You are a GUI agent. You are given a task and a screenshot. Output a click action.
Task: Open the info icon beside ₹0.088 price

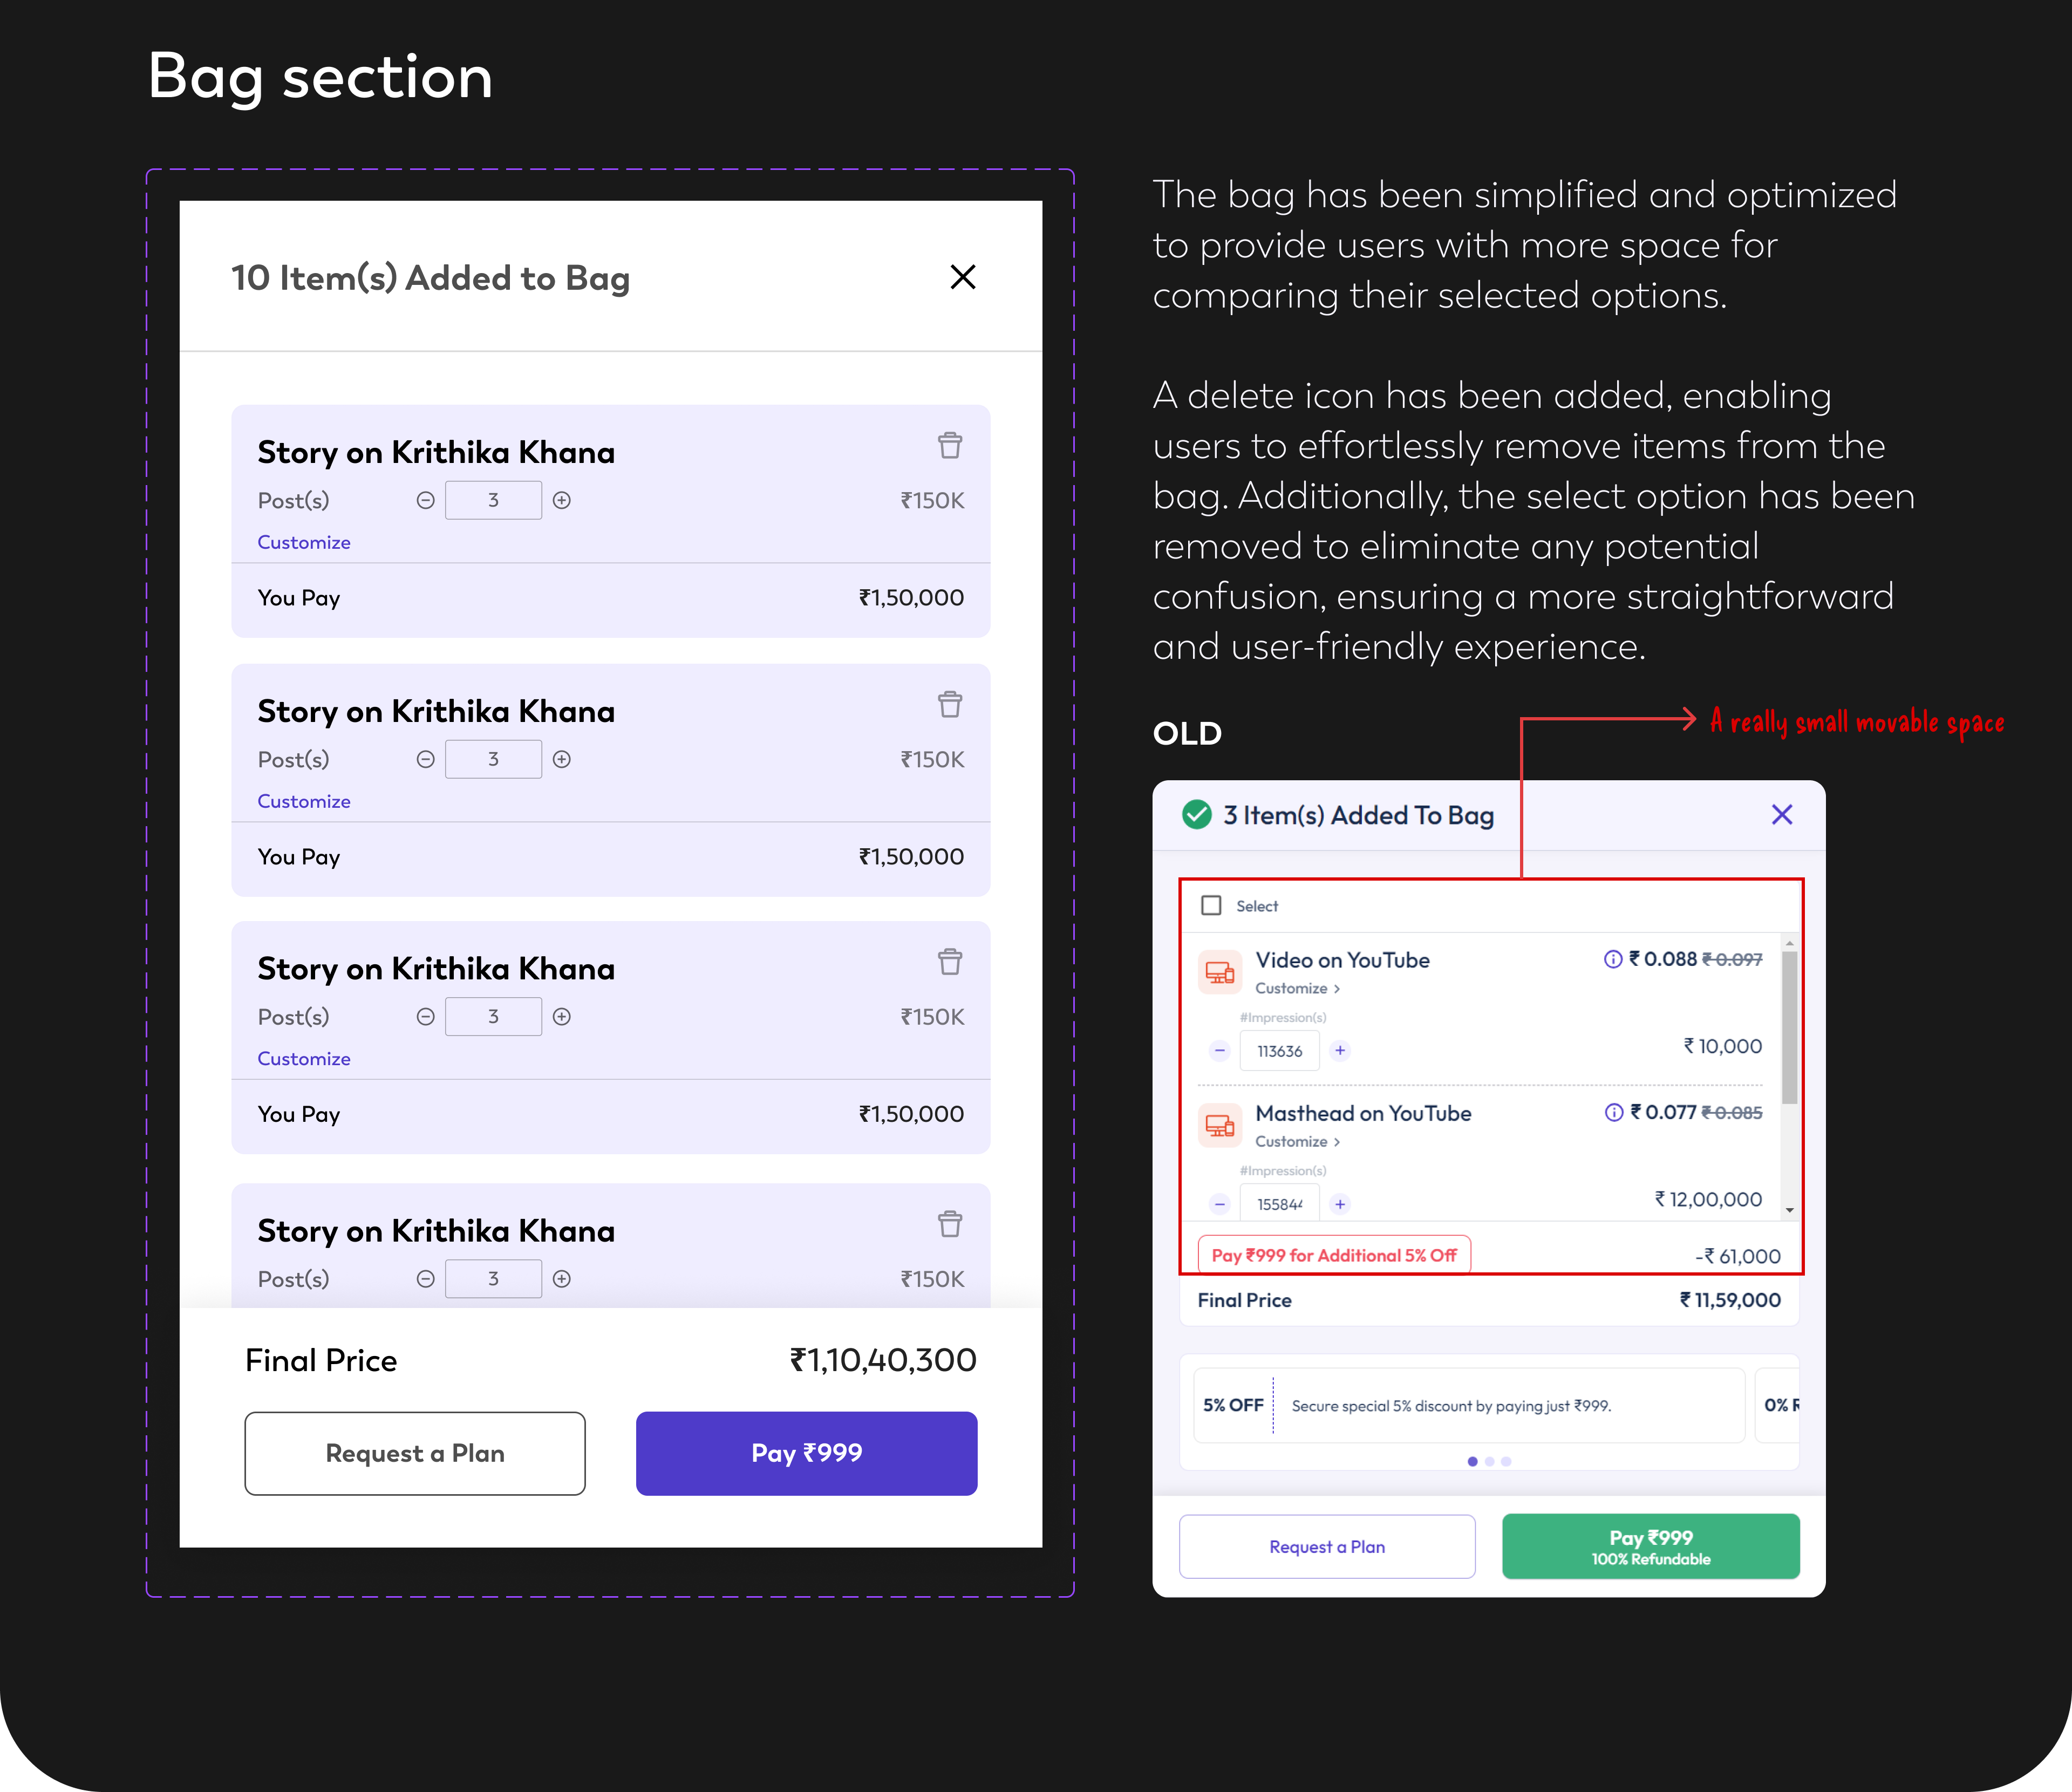coord(1612,959)
